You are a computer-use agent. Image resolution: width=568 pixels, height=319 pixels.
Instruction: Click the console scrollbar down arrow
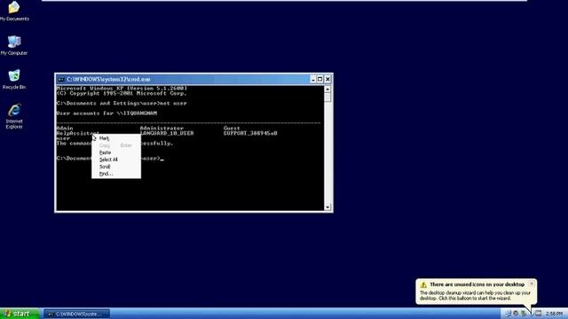click(x=327, y=206)
